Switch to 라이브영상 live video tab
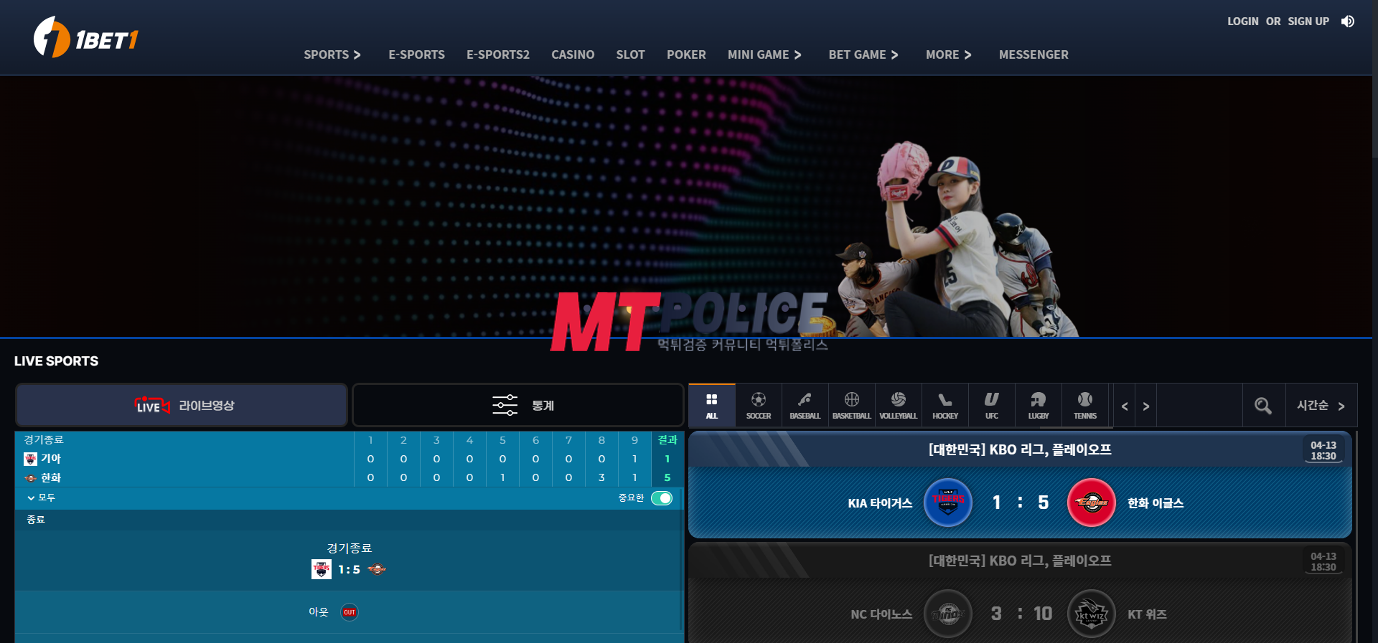Viewport: 1378px width, 643px height. coord(182,405)
